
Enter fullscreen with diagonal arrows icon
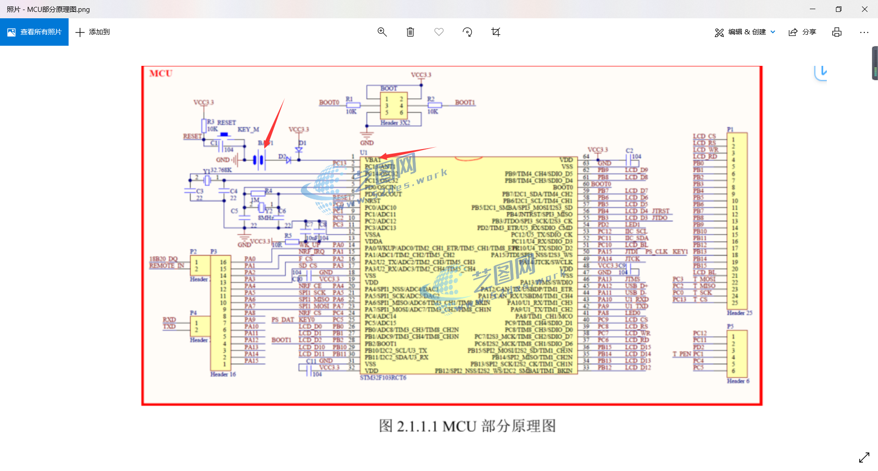pos(864,457)
